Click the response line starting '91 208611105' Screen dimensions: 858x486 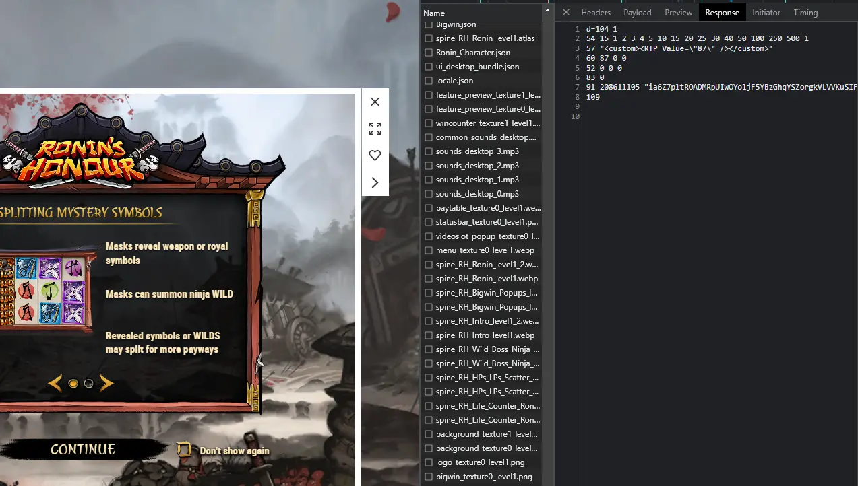pyautogui.click(x=722, y=88)
